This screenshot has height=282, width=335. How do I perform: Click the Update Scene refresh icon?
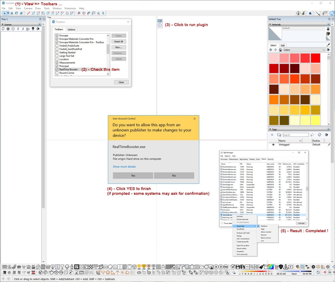[3, 29]
